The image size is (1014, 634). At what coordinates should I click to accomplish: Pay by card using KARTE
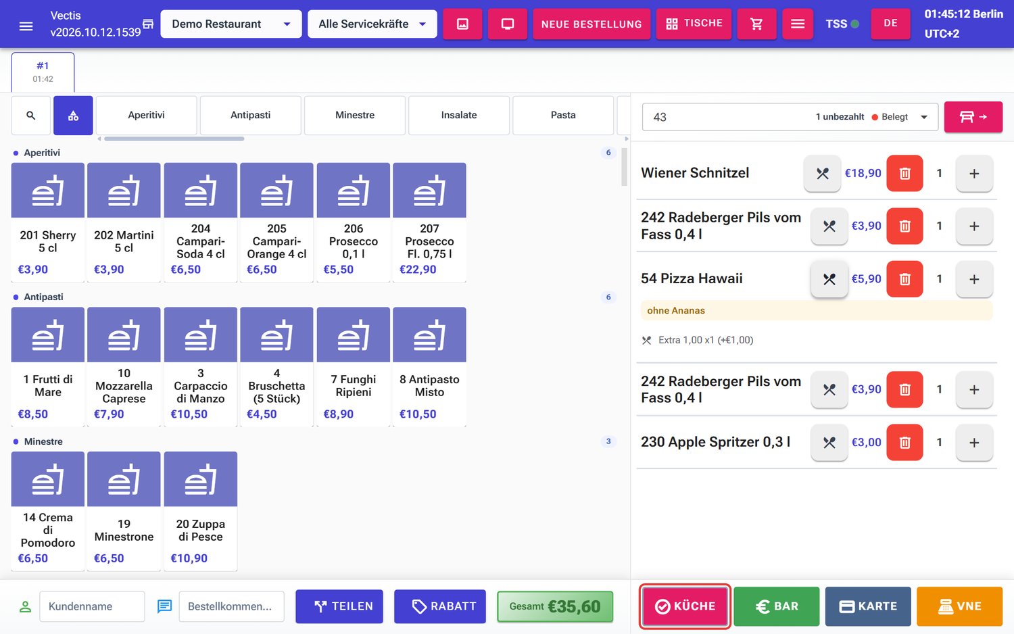coord(868,606)
